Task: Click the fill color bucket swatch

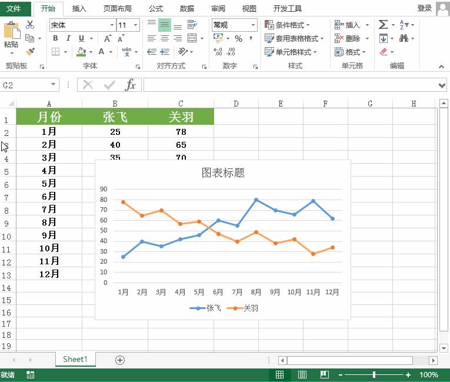Action: [82, 52]
